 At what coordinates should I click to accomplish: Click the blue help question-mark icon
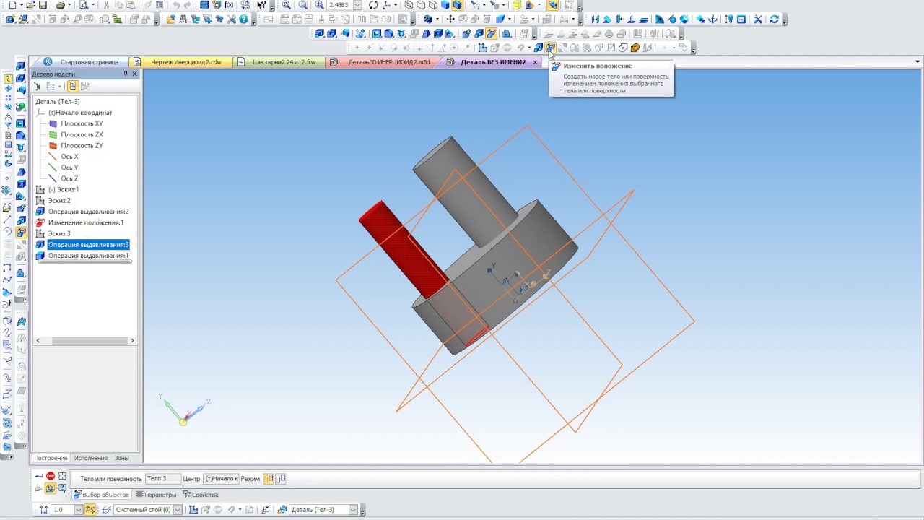[x=243, y=19]
